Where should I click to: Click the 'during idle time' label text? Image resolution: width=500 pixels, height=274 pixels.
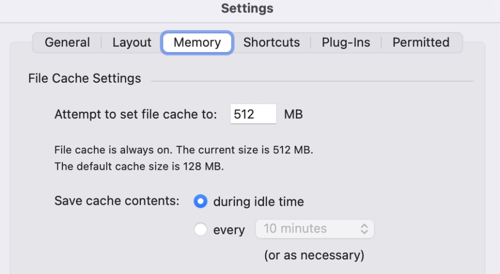(x=258, y=202)
